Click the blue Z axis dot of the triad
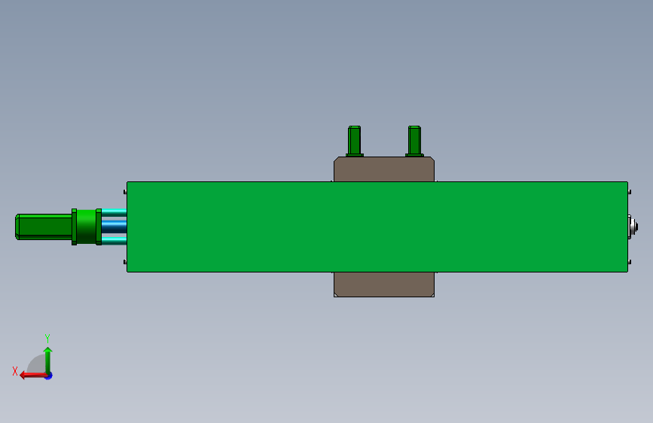 click(x=49, y=376)
